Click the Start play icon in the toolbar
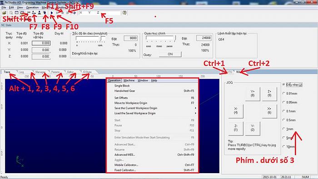The height and width of the screenshot is (179, 318). coord(52,13)
